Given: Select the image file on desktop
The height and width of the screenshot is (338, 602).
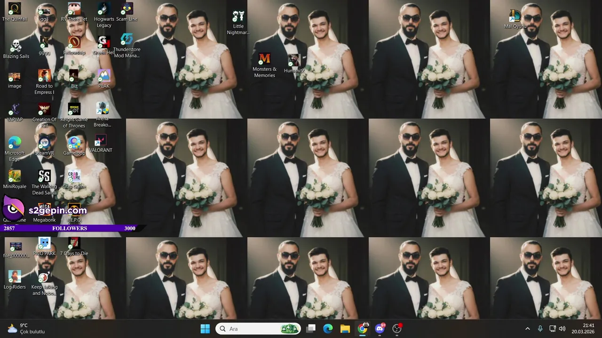Looking at the screenshot, I should coord(15,80).
